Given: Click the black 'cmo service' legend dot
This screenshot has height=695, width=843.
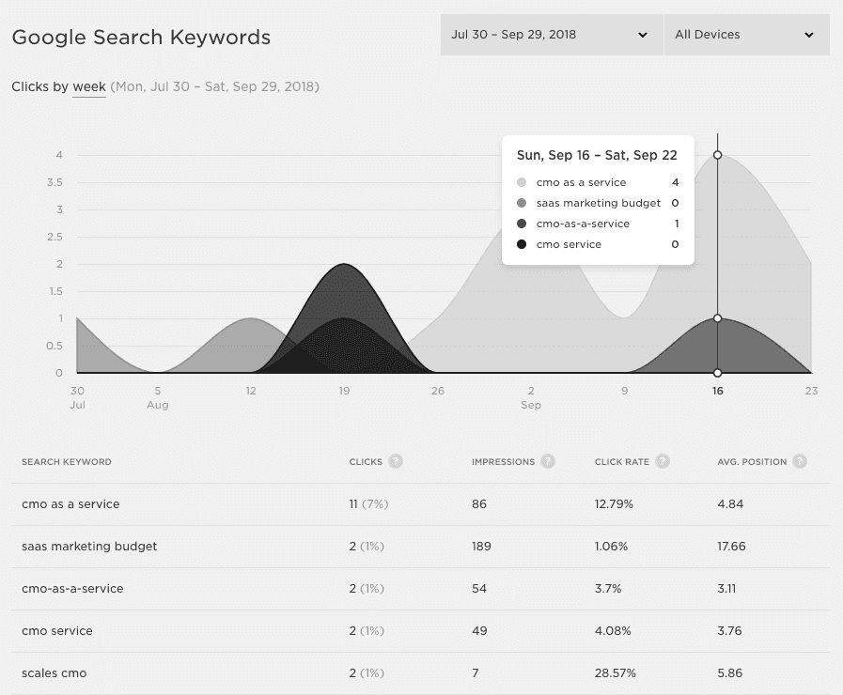Looking at the screenshot, I should (522, 245).
